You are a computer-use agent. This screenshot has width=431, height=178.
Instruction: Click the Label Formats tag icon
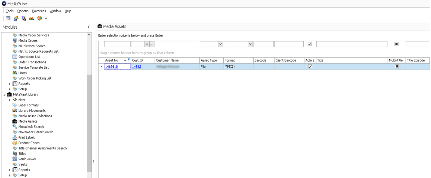tap(15, 105)
